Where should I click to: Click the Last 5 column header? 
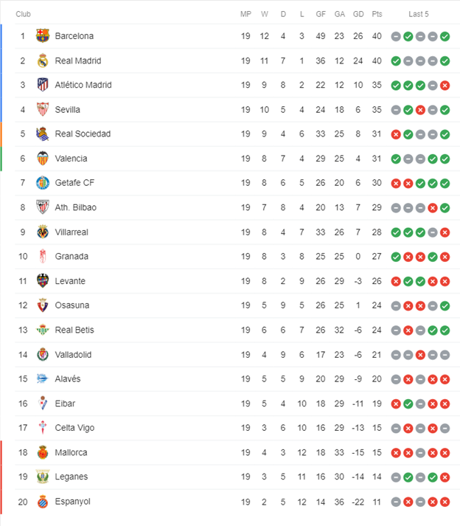pyautogui.click(x=419, y=14)
